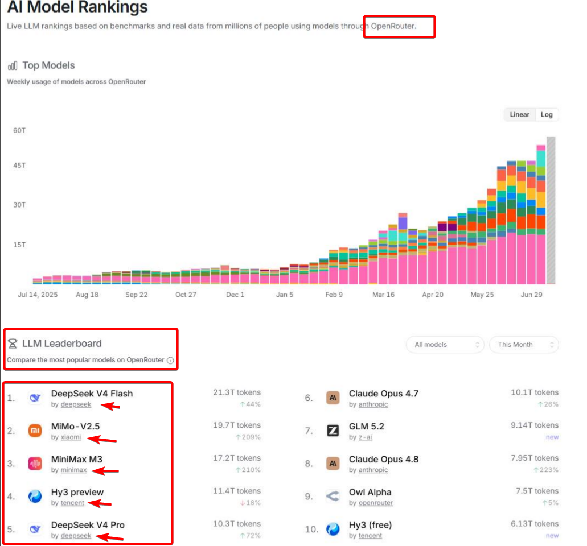Click the DeepSeek V4 Pro model name
The image size is (587, 546).
point(88,525)
